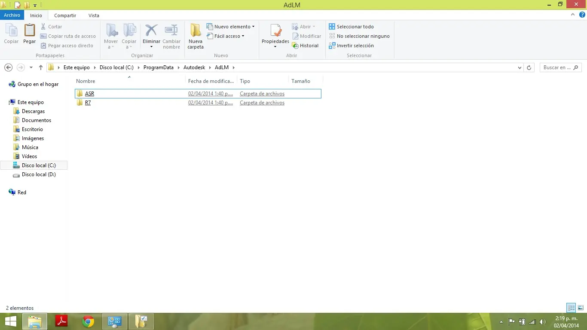Collapse the ribbon with the chevron
Viewport: 587px width, 330px height.
(x=572, y=15)
